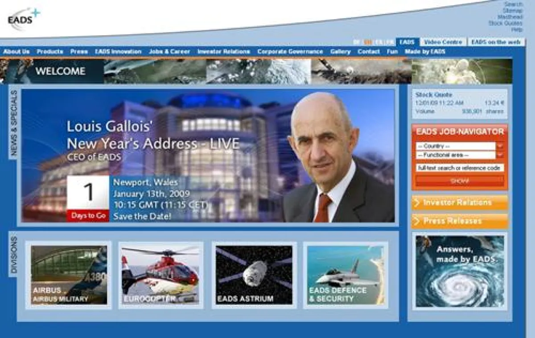Expand the Country dropdown in Job-Navigator

pos(459,146)
